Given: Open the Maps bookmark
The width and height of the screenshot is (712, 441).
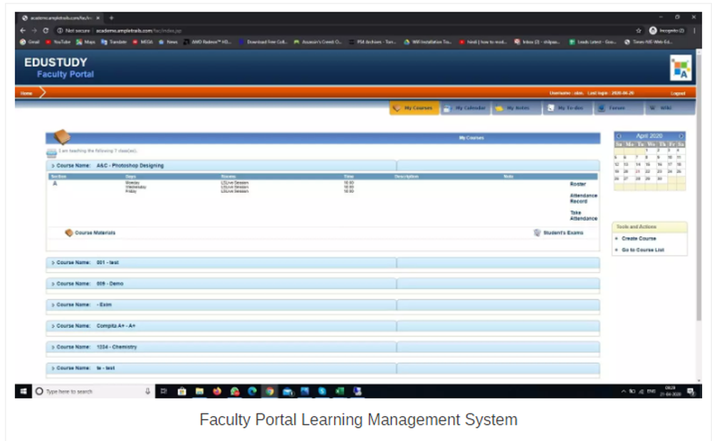Looking at the screenshot, I should 86,42.
